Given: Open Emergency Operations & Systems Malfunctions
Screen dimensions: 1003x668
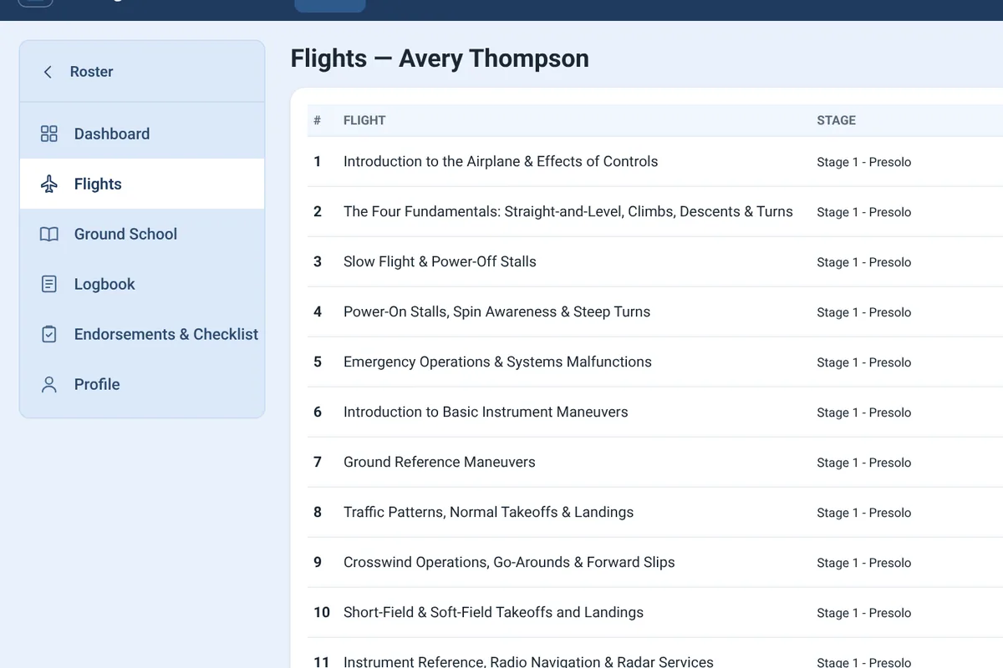Looking at the screenshot, I should 497,362.
